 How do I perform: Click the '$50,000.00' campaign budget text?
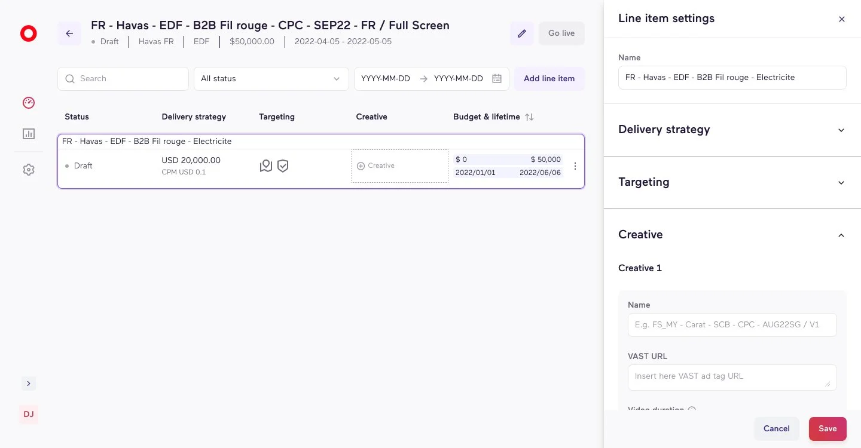point(252,42)
